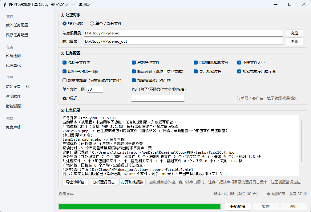Screen dimensions: 311x212
Task: Click the 站点根目录 path input field
Action: tap(184, 33)
